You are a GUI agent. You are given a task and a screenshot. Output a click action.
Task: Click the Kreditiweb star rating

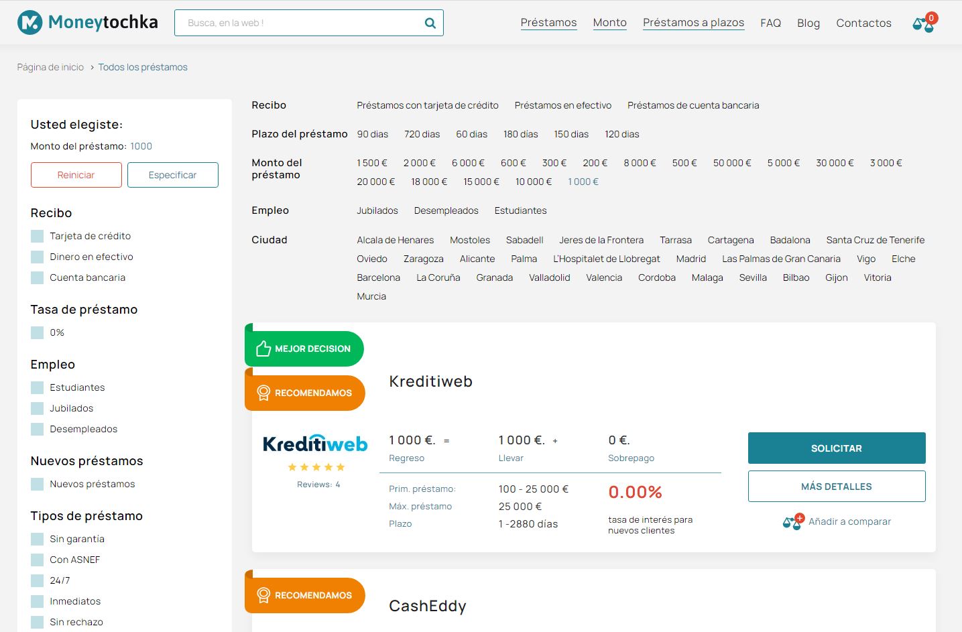pyautogui.click(x=316, y=467)
